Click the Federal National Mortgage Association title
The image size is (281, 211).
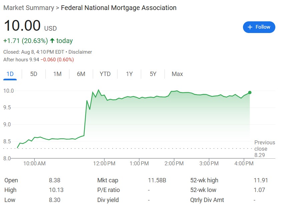click(119, 8)
